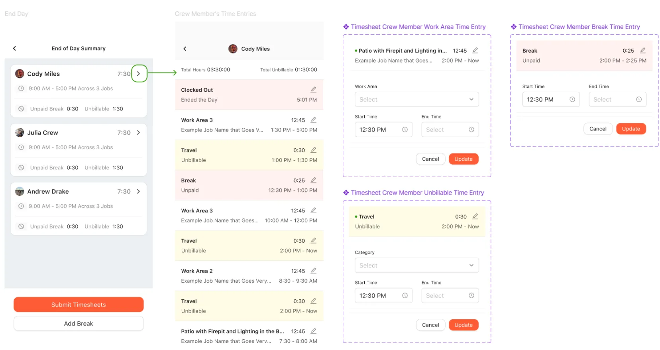The width and height of the screenshot is (660, 350).
Task: Edit the Work Area 2 entry
Action: [314, 271]
